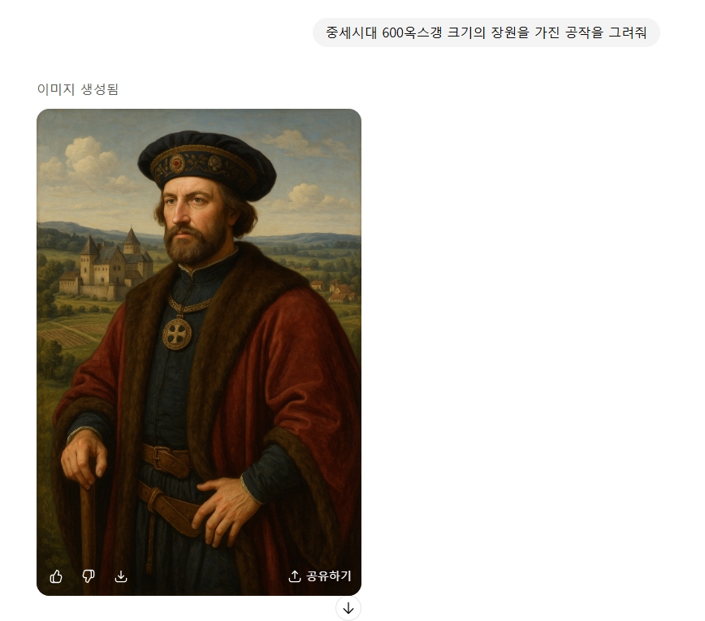Click the hand resting on the lower belt
Image resolution: width=705 pixels, height=621 pixels.
pyautogui.click(x=226, y=510)
